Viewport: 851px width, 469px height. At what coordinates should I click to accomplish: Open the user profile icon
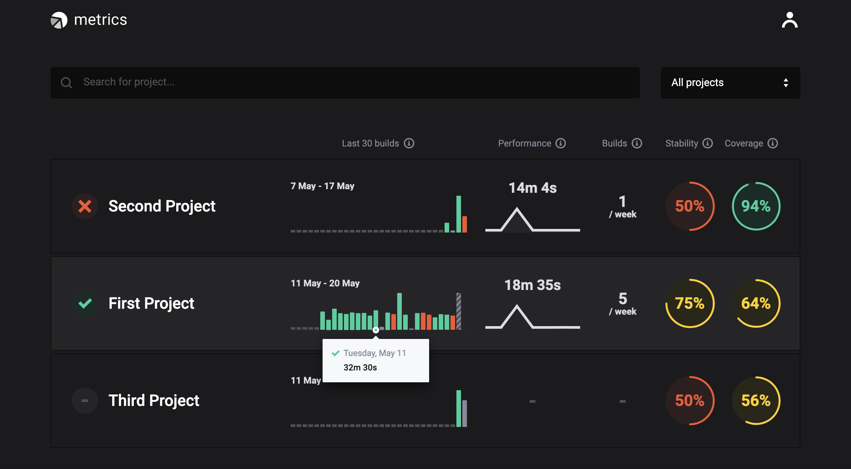789,20
